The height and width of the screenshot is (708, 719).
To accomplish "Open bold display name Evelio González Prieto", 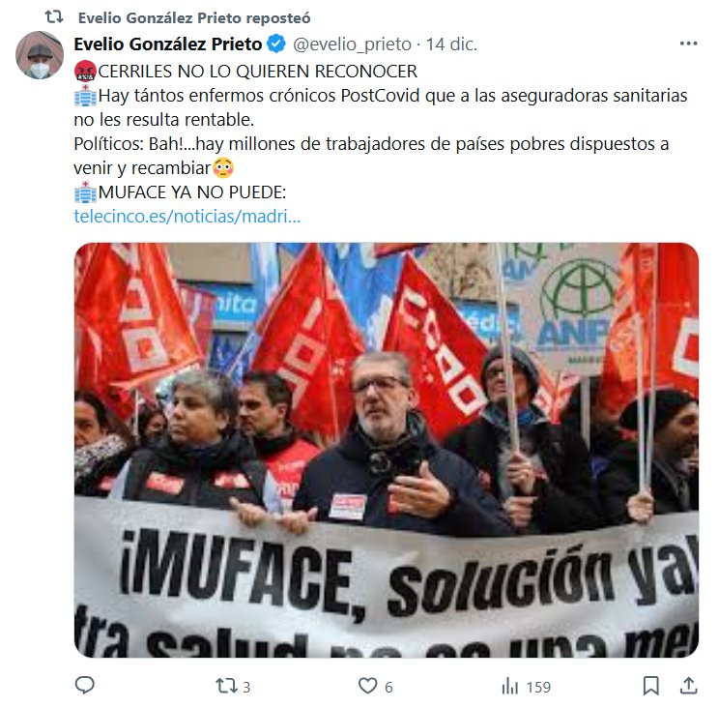I will (x=168, y=44).
